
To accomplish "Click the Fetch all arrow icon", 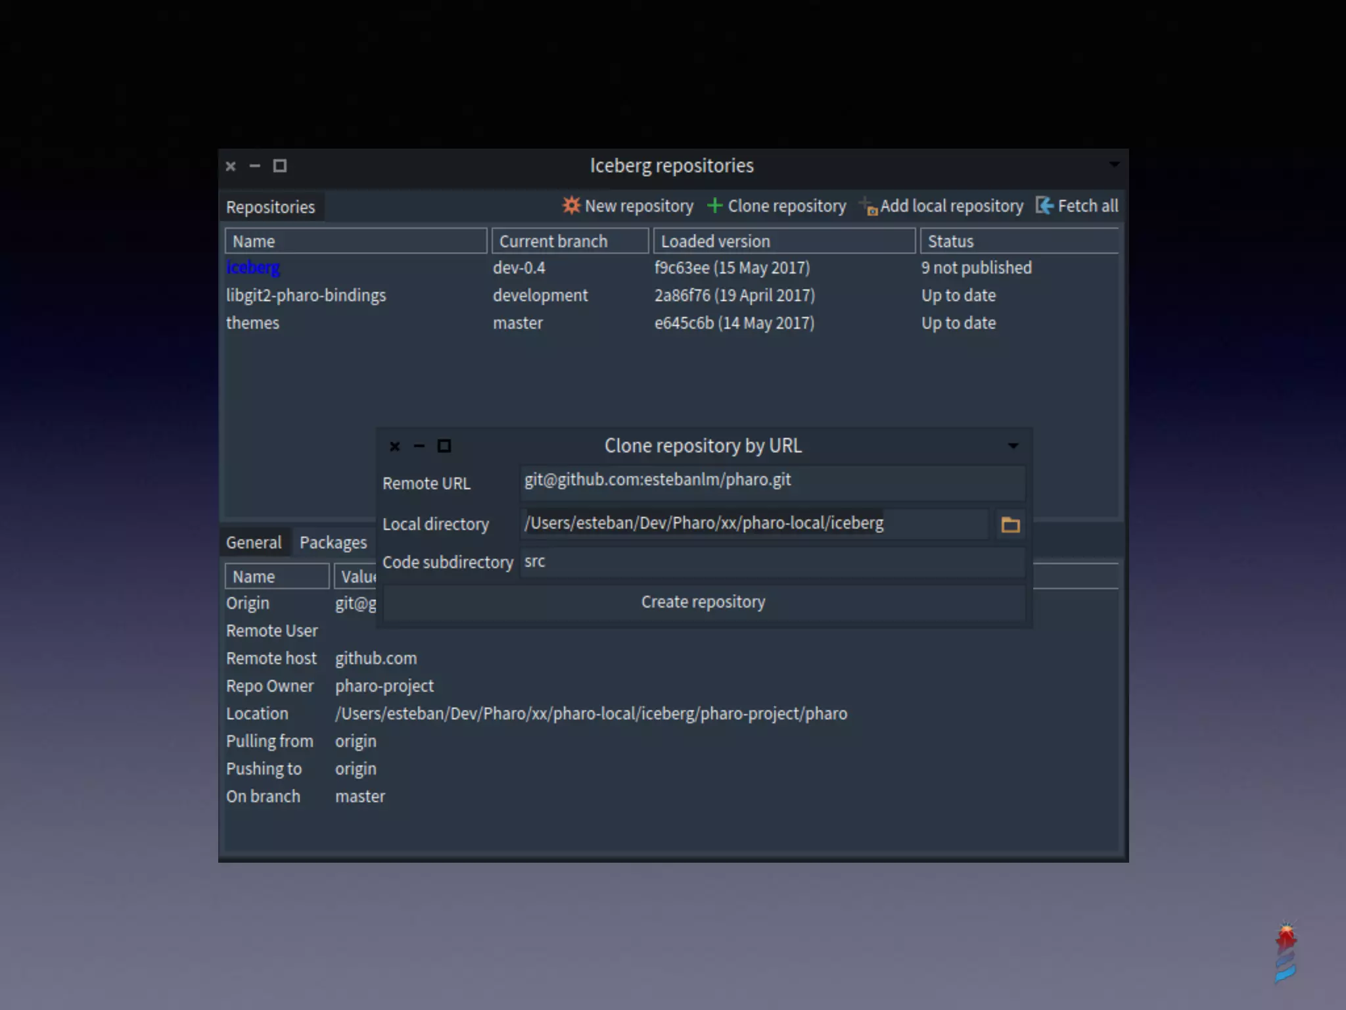I will (x=1044, y=206).
